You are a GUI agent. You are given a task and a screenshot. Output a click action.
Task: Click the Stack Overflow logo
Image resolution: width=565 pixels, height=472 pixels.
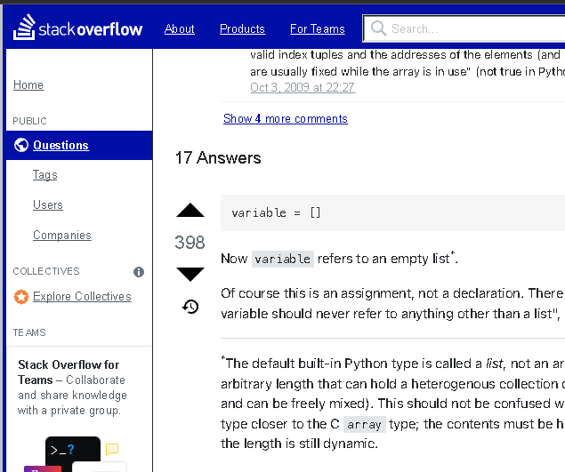pyautogui.click(x=77, y=28)
